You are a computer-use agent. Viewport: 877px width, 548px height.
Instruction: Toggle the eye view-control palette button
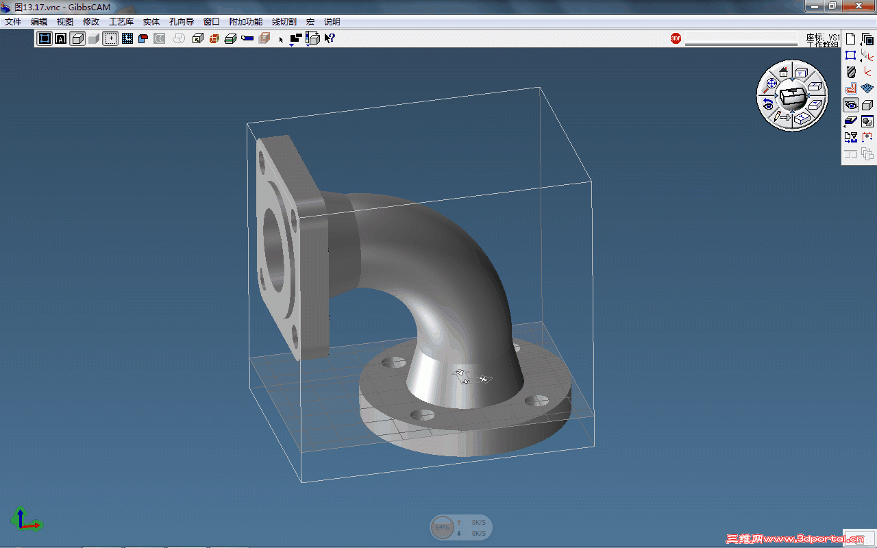pos(850,105)
